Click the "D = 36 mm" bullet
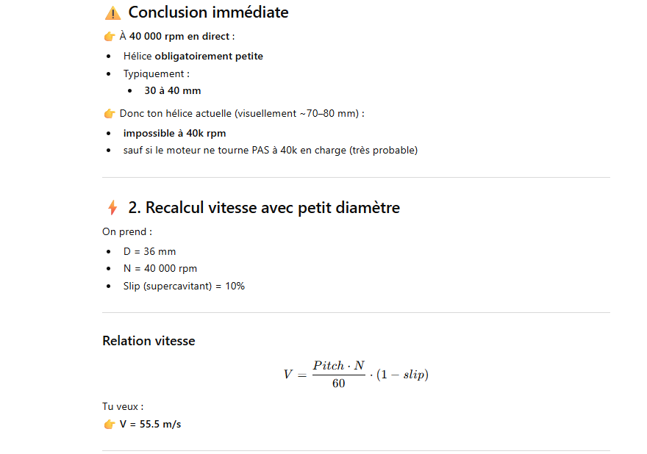 (149, 251)
